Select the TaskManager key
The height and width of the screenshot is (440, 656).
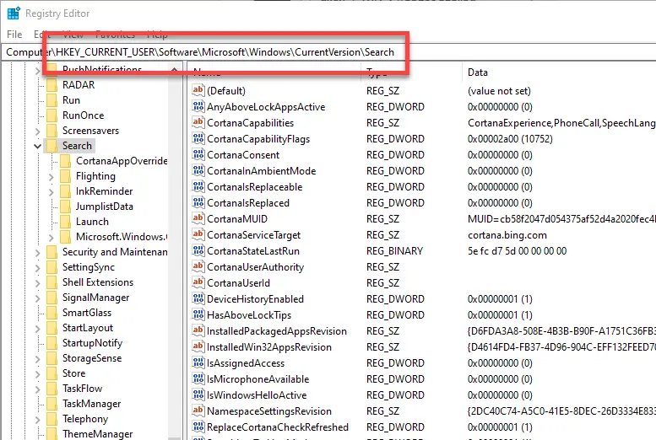[x=91, y=404]
